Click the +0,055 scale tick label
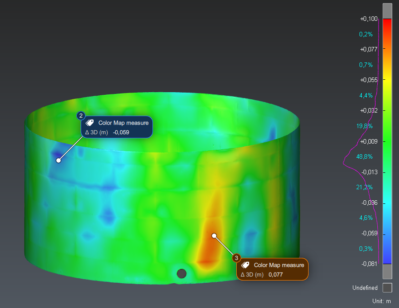Screen dimensions: 399x308 coord(368,80)
